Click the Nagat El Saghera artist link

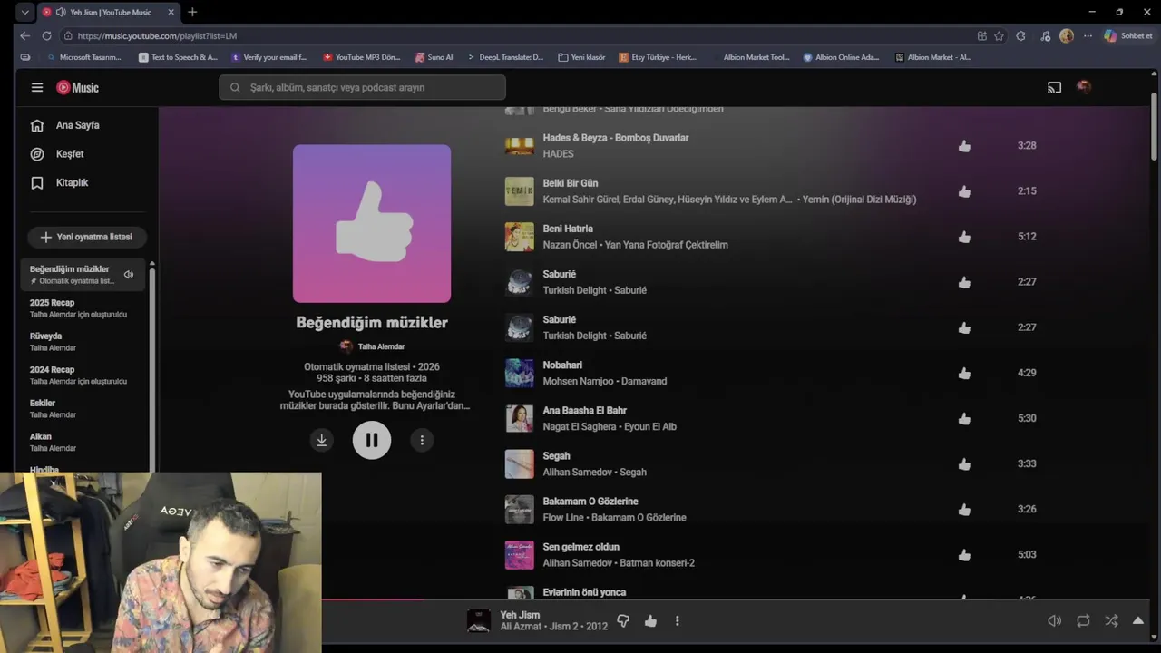click(580, 426)
